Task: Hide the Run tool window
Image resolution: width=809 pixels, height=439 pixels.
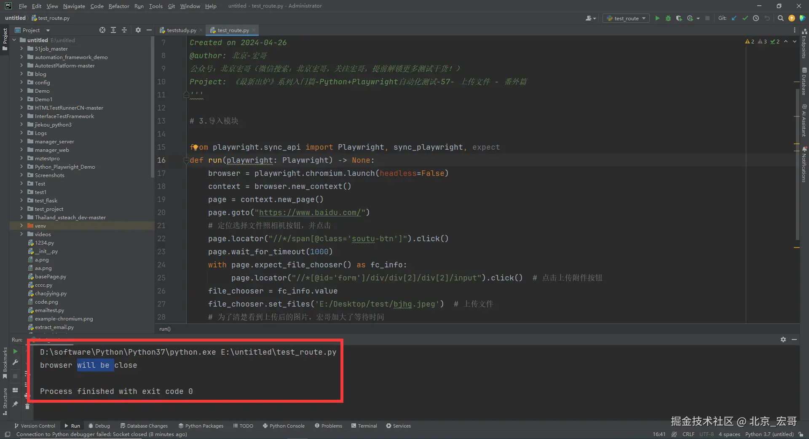Action: click(794, 339)
